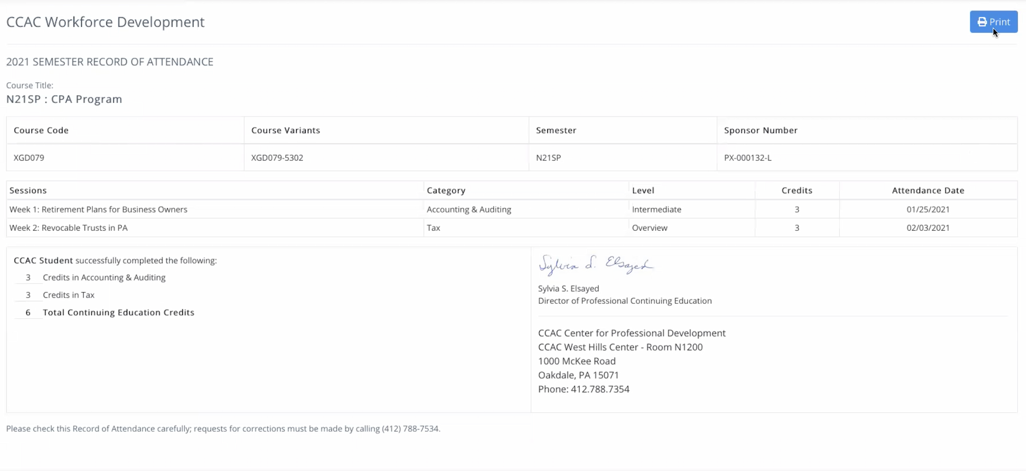
Task: Click the PX-000132-L sponsor number
Action: point(748,158)
